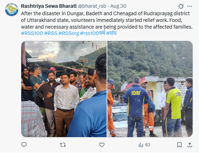View post analytics bar chart icon

coord(141,145)
